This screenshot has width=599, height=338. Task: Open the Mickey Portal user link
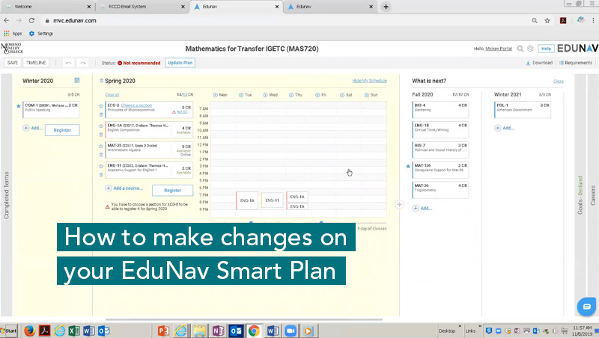pyautogui.click(x=499, y=49)
